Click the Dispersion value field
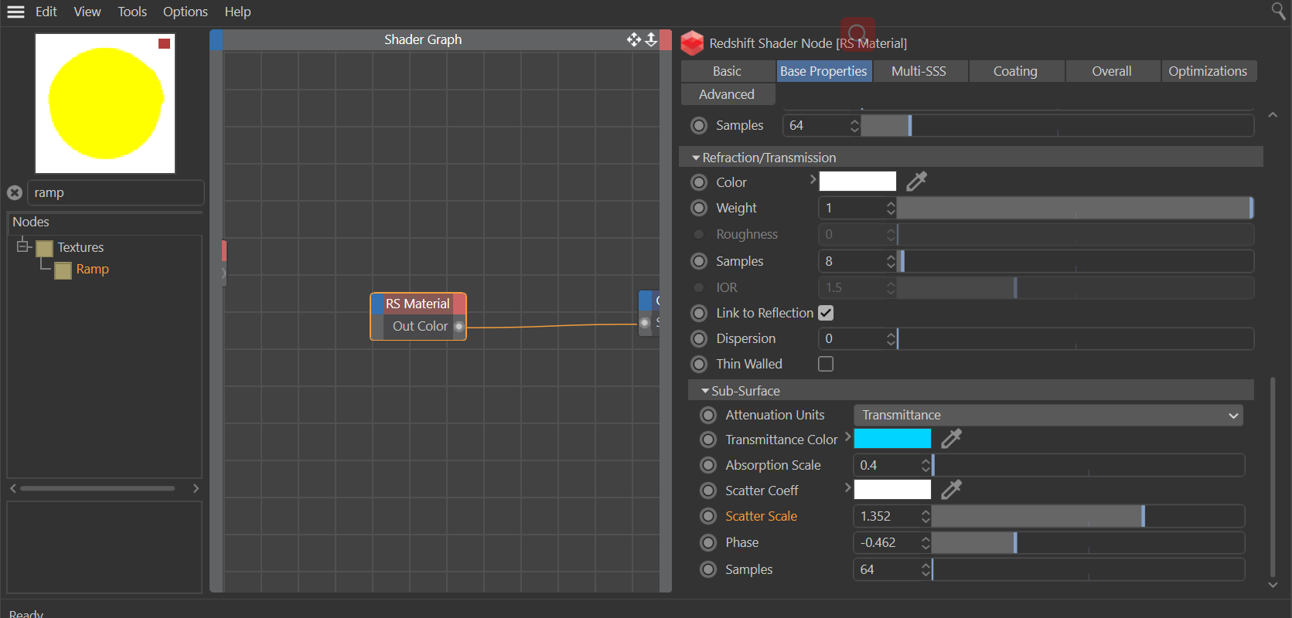The image size is (1292, 618). (853, 338)
